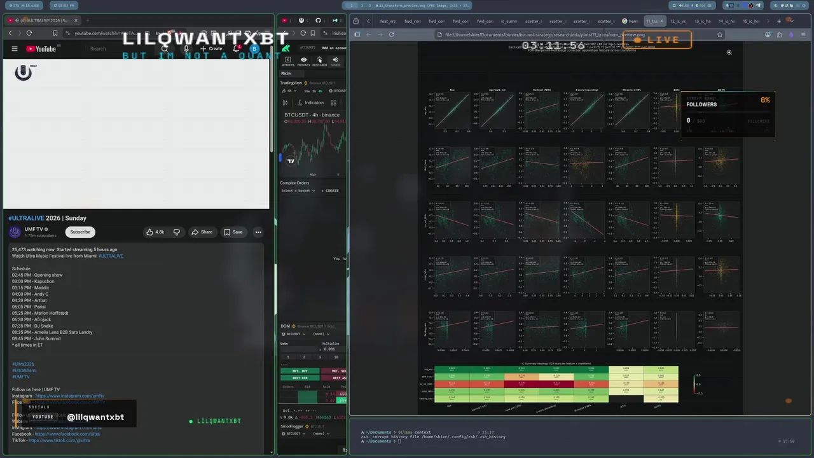The image size is (814, 458).
Task: Open the Indicators menu on chart
Action: 310,102
